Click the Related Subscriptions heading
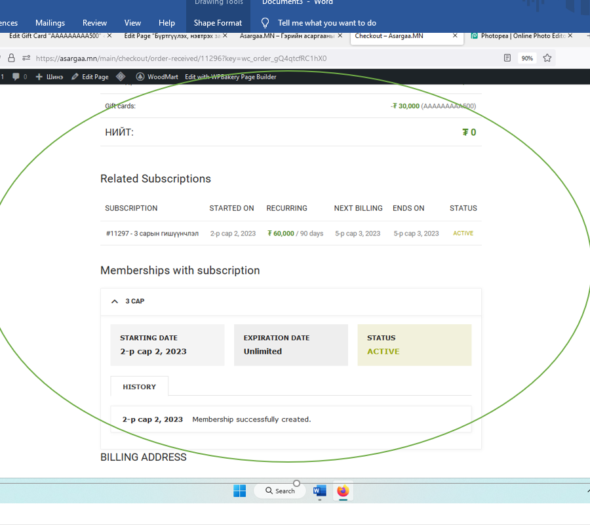The width and height of the screenshot is (590, 525). pyautogui.click(x=155, y=178)
